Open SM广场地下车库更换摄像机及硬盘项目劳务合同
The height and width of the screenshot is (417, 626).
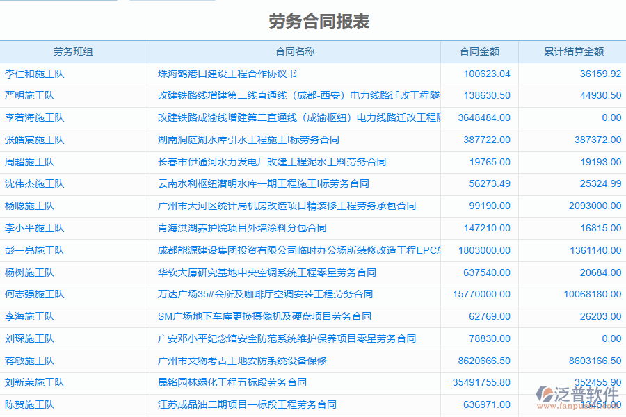(264, 316)
